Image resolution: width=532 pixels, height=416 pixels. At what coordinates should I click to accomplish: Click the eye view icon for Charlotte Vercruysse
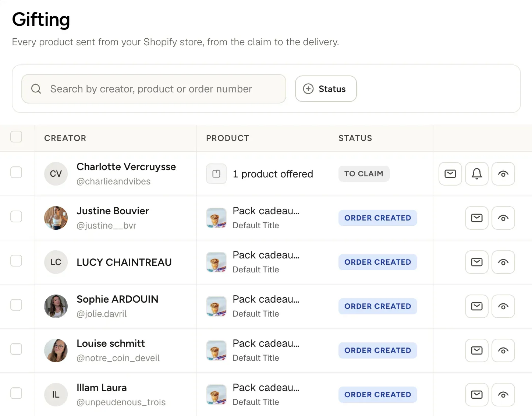(x=503, y=174)
